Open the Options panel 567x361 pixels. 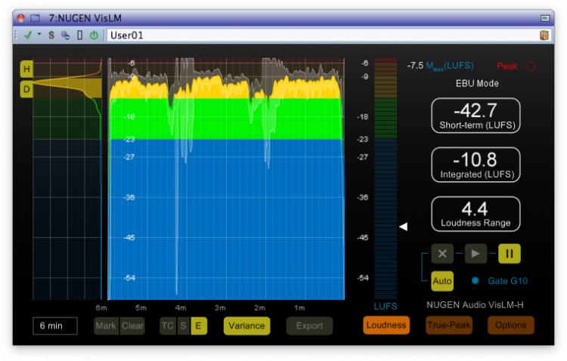pyautogui.click(x=510, y=326)
